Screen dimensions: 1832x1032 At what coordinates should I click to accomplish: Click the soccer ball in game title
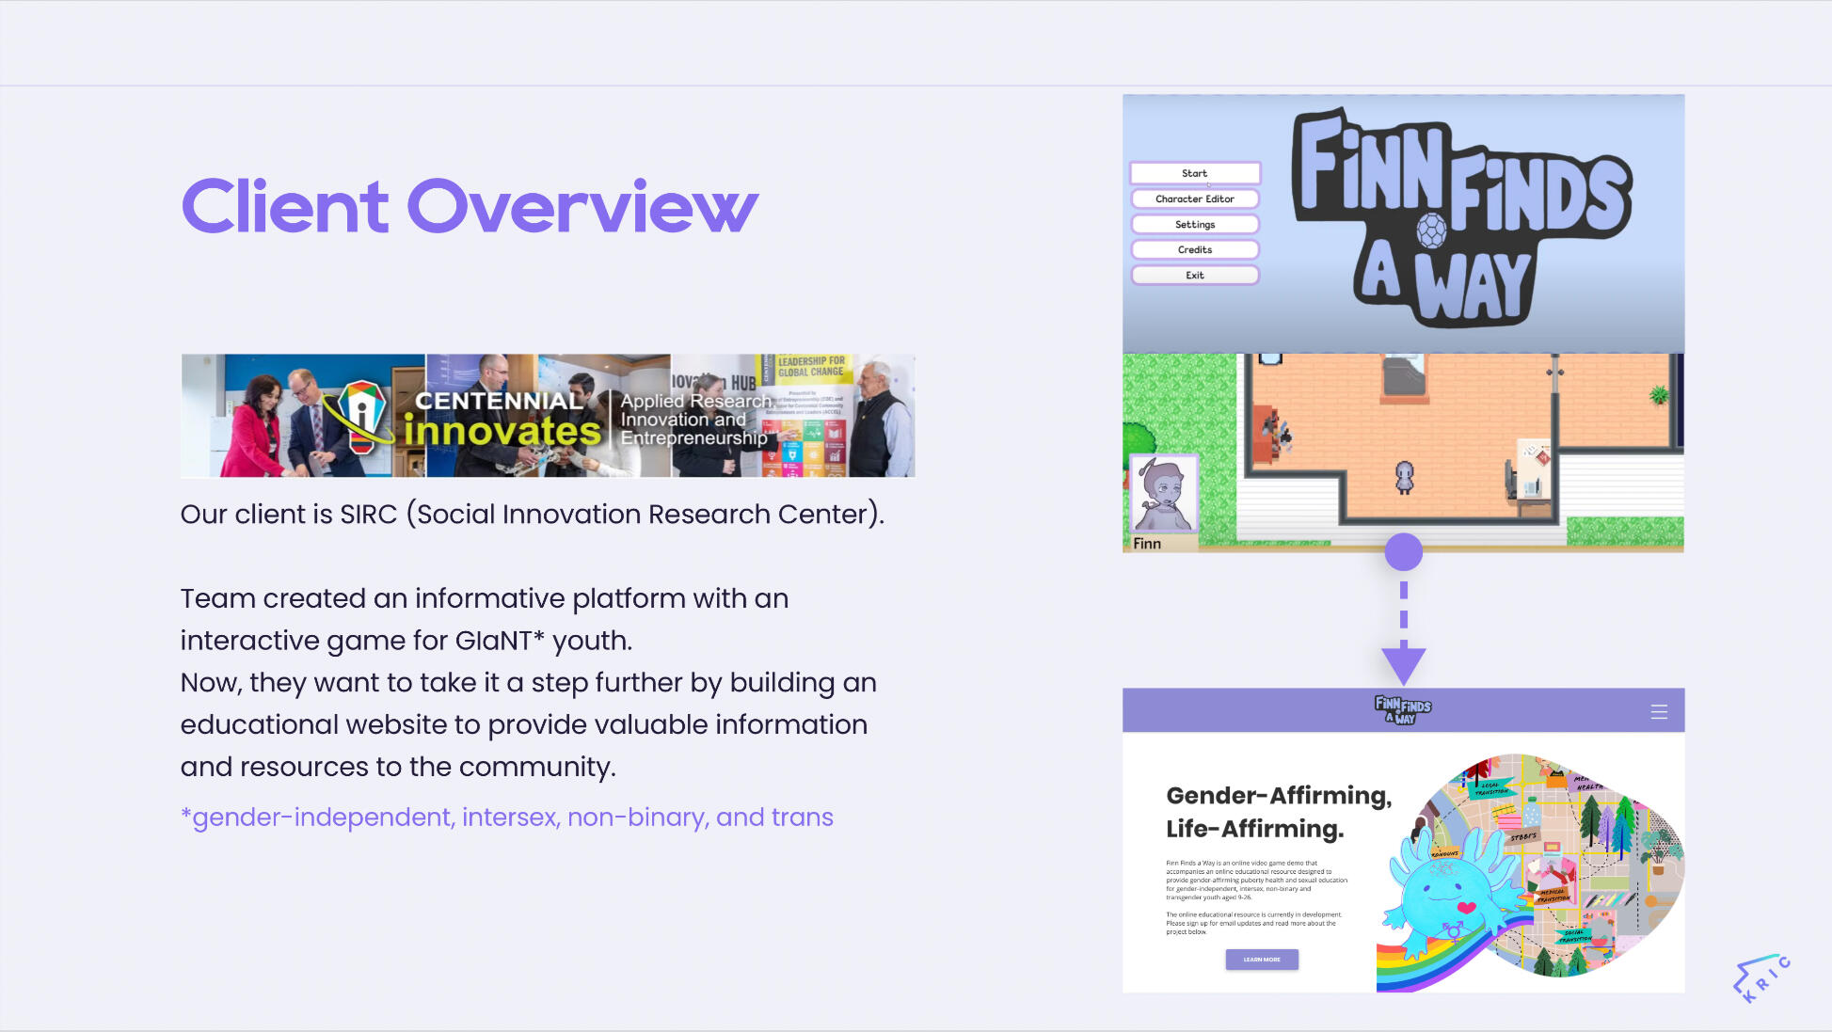point(1431,230)
